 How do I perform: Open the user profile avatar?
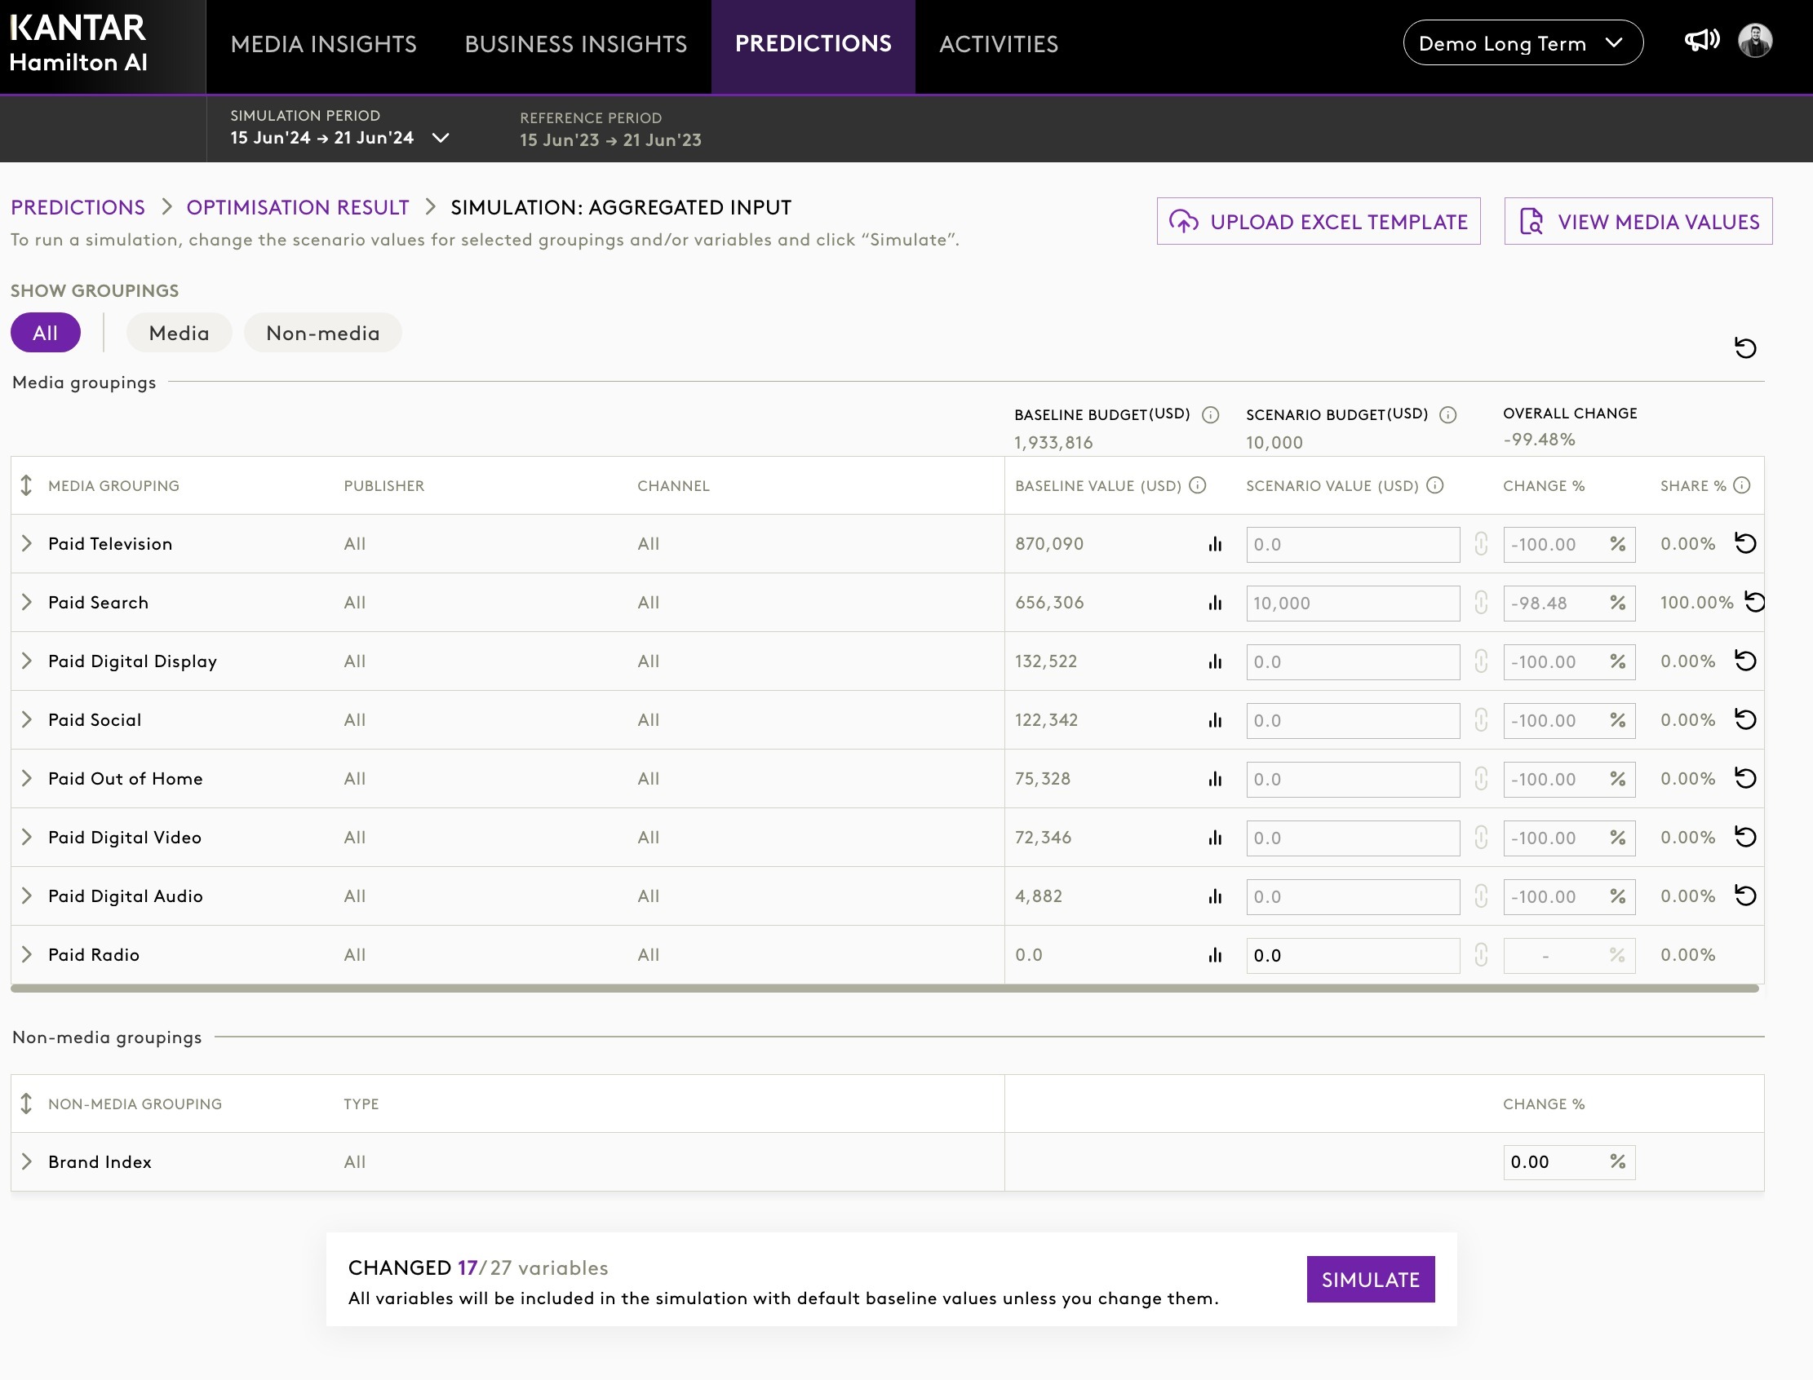click(x=1754, y=41)
